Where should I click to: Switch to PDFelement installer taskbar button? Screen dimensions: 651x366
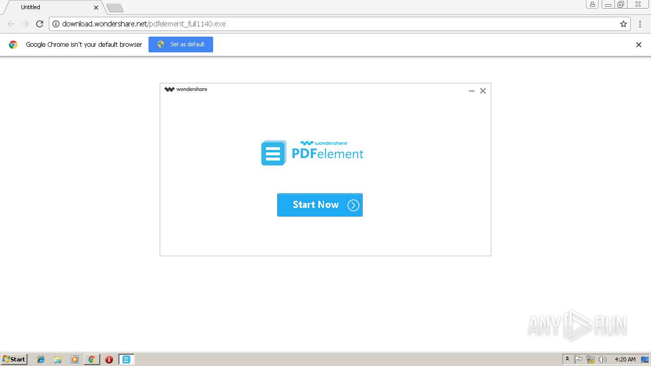point(126,359)
